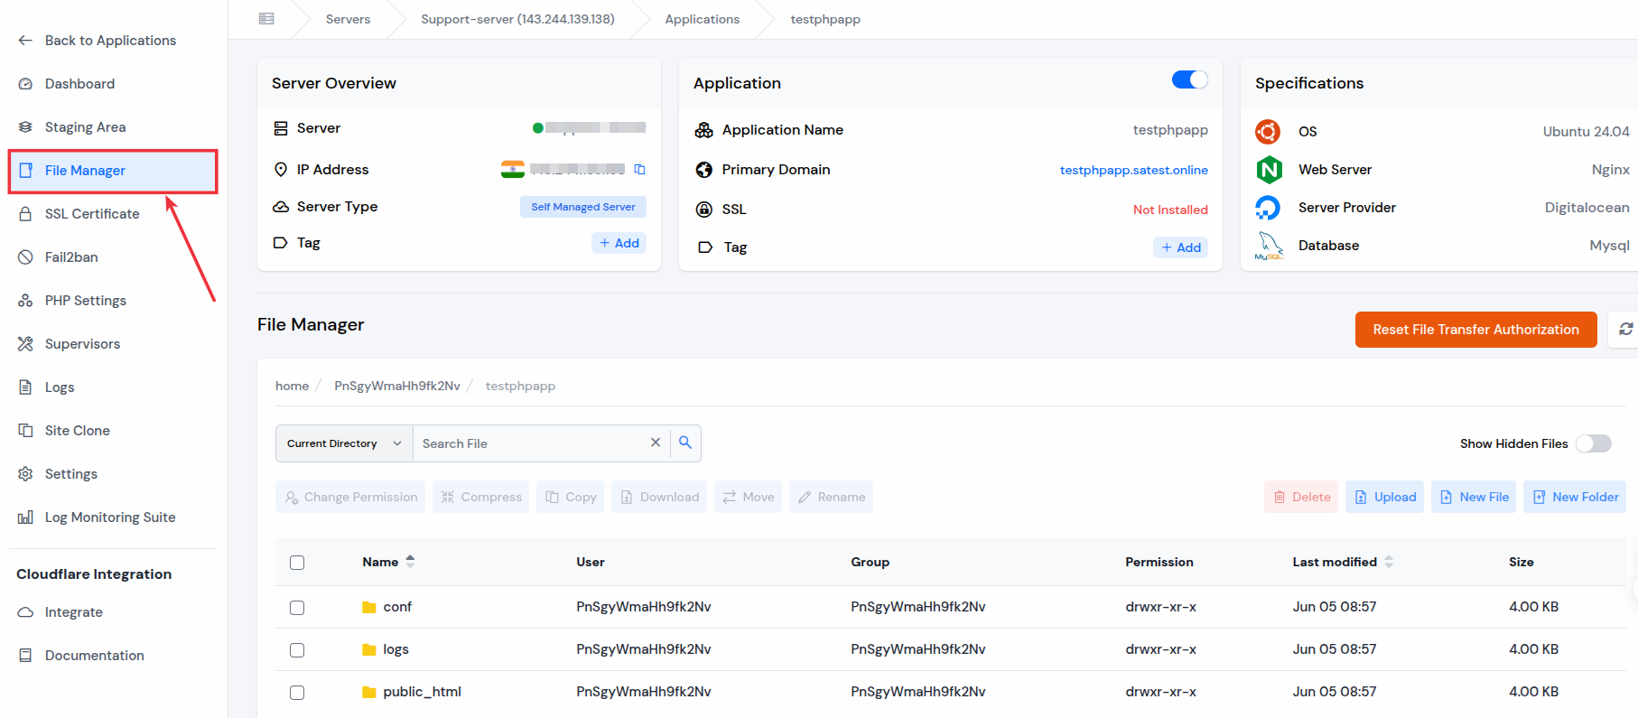
Task: Click the Staging Area layers icon
Action: [25, 127]
